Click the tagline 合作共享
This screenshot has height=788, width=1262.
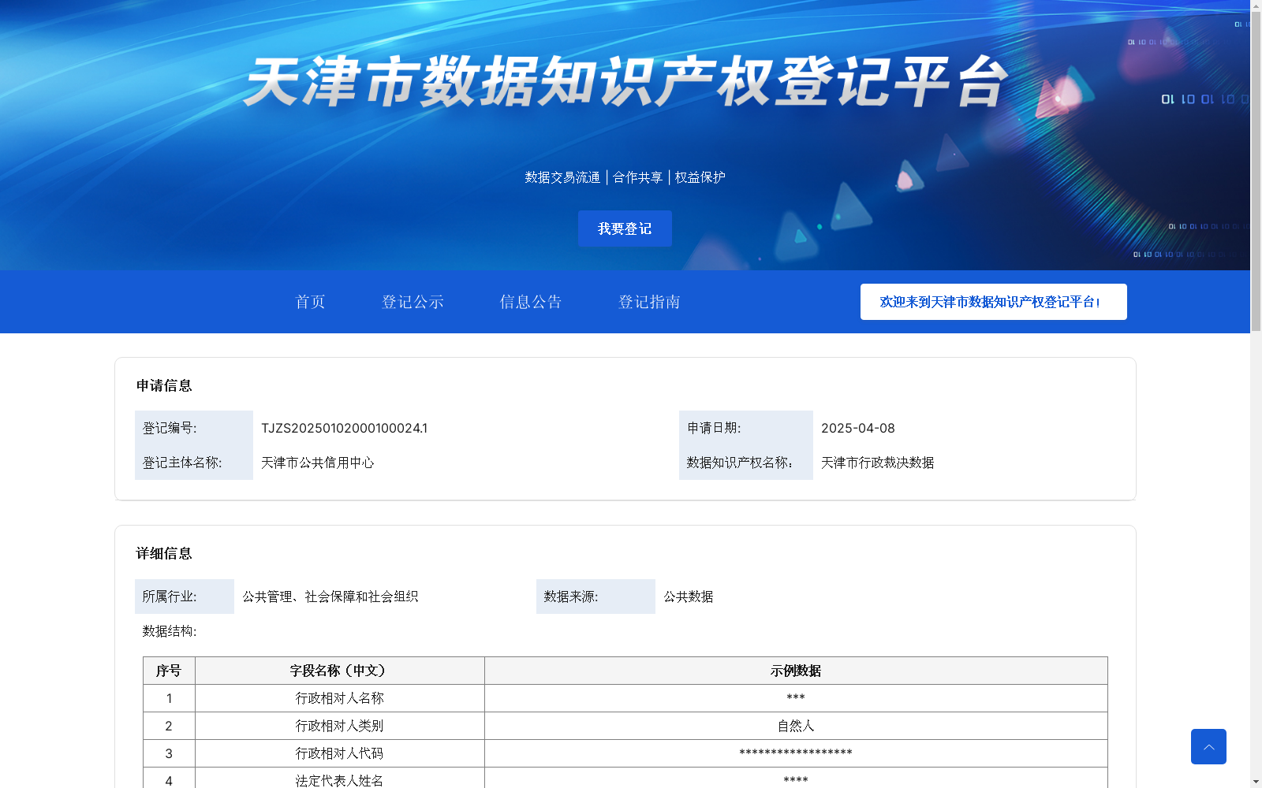pyautogui.click(x=638, y=177)
